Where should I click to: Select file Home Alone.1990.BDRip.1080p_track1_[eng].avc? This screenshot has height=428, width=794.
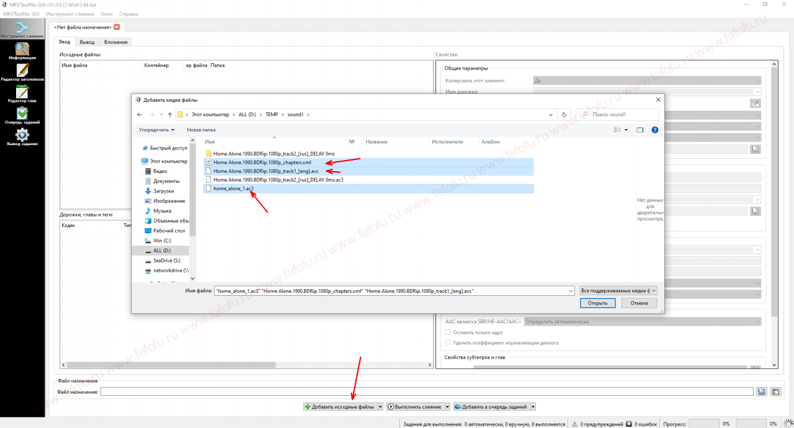point(368,171)
